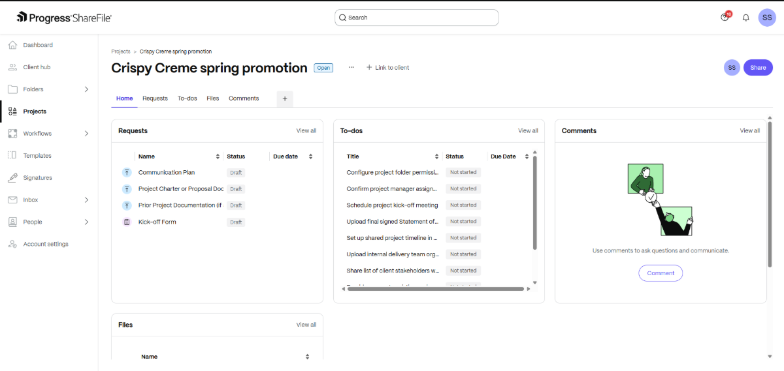Open the Workflows sidebar icon
784x371 pixels.
[x=12, y=134]
